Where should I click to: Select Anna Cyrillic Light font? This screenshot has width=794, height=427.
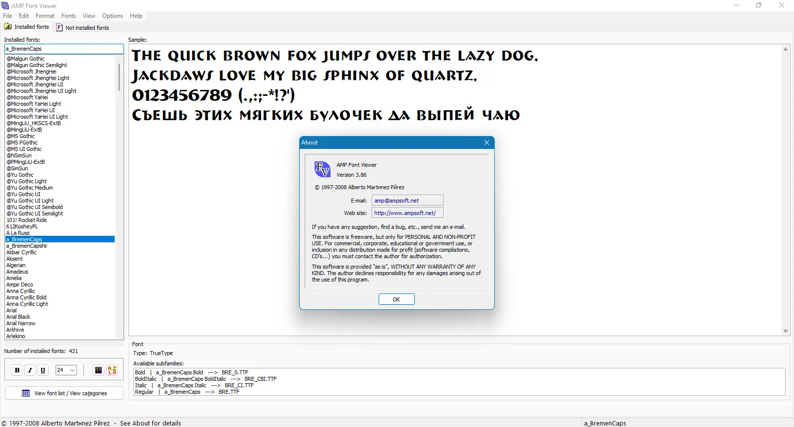[60, 304]
